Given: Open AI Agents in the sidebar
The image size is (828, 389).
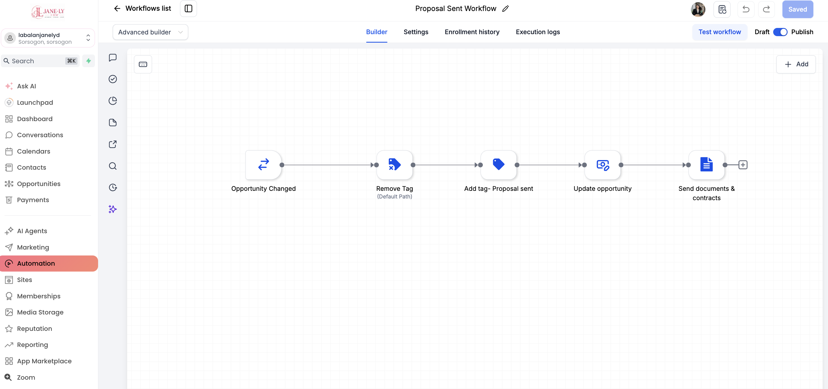Looking at the screenshot, I should 32,231.
